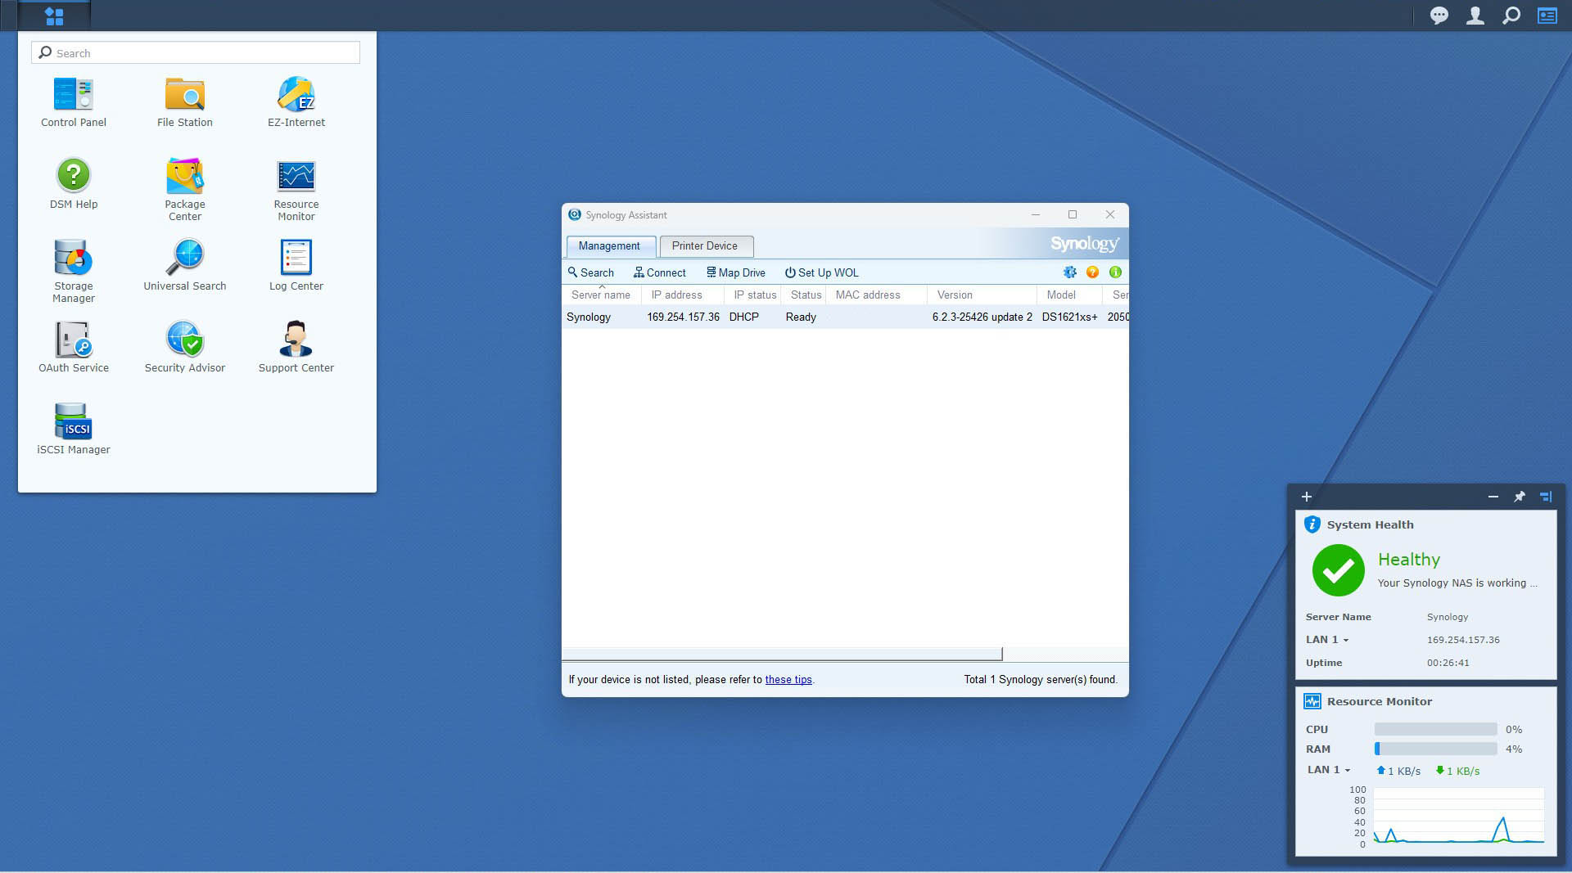Click orange help icon in Synology Assistant
The image size is (1572, 873).
[x=1092, y=272]
